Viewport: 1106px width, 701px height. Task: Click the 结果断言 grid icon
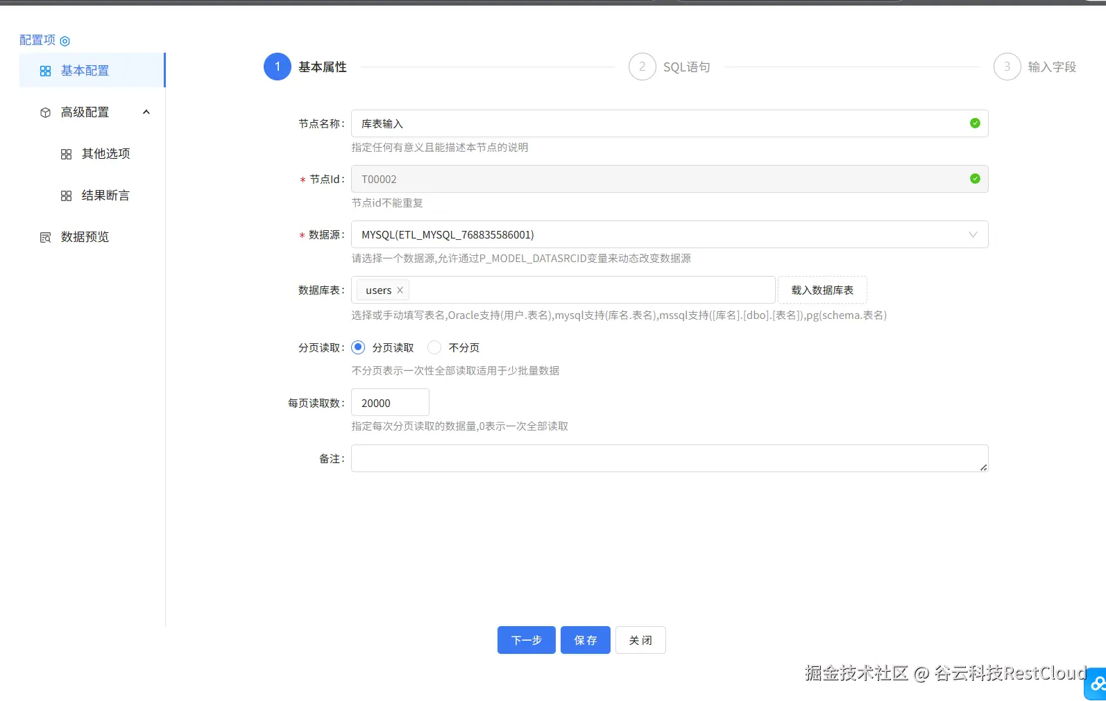point(67,196)
